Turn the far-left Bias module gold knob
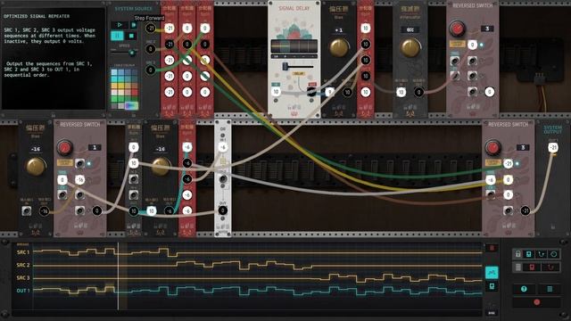 click(x=36, y=167)
